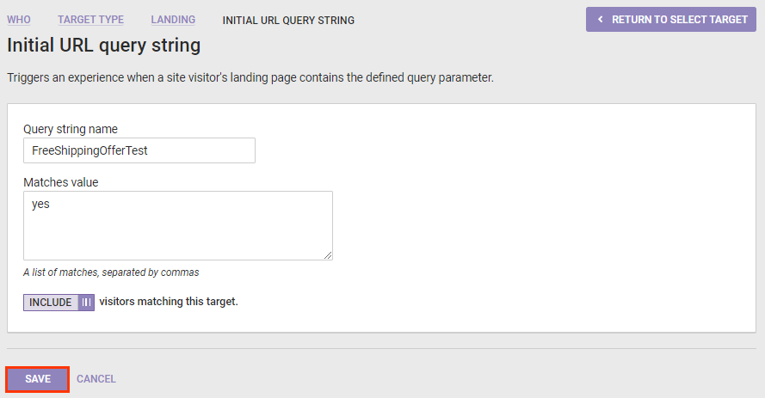
Task: Focus the Query string name field
Action: pos(139,150)
